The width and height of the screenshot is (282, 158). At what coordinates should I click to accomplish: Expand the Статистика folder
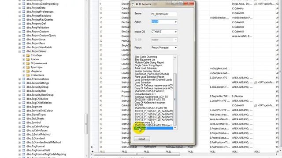(24, 75)
